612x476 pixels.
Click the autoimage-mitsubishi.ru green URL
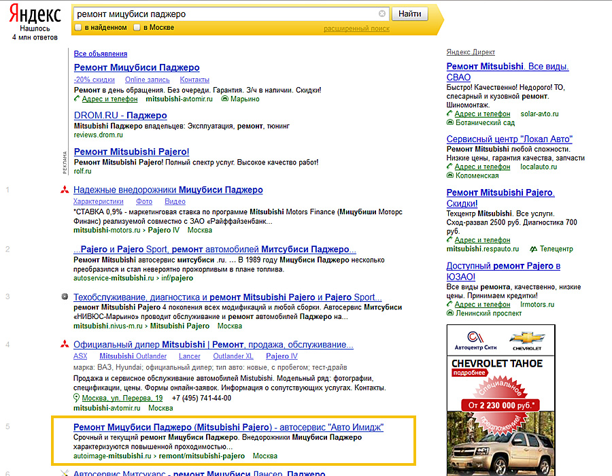point(112,456)
